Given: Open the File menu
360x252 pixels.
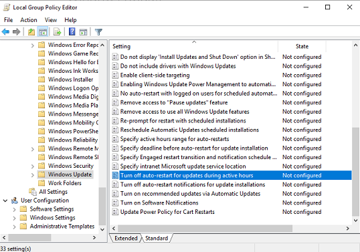Looking at the screenshot, I should coord(8,20).
